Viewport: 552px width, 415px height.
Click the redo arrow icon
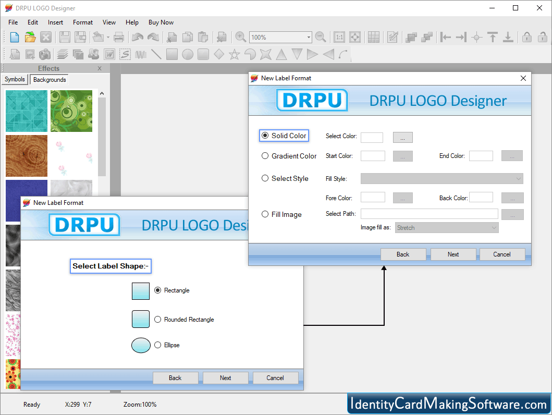[x=153, y=37]
